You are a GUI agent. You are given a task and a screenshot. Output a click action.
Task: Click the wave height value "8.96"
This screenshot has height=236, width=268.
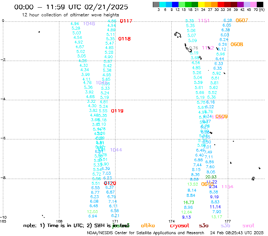[x=188, y=207]
